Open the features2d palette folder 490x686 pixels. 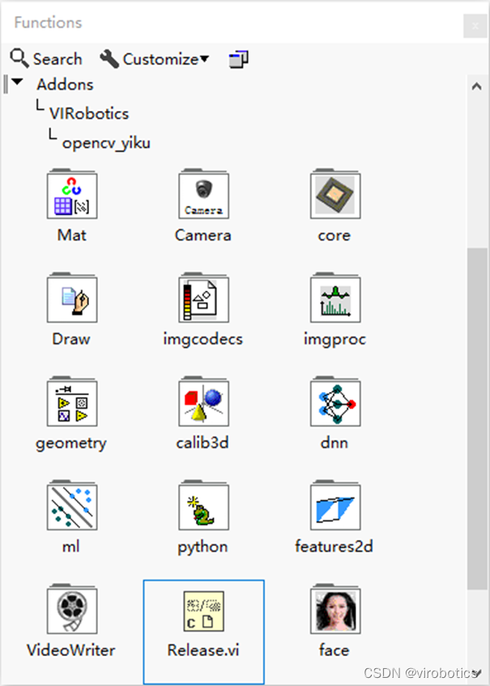click(x=335, y=505)
